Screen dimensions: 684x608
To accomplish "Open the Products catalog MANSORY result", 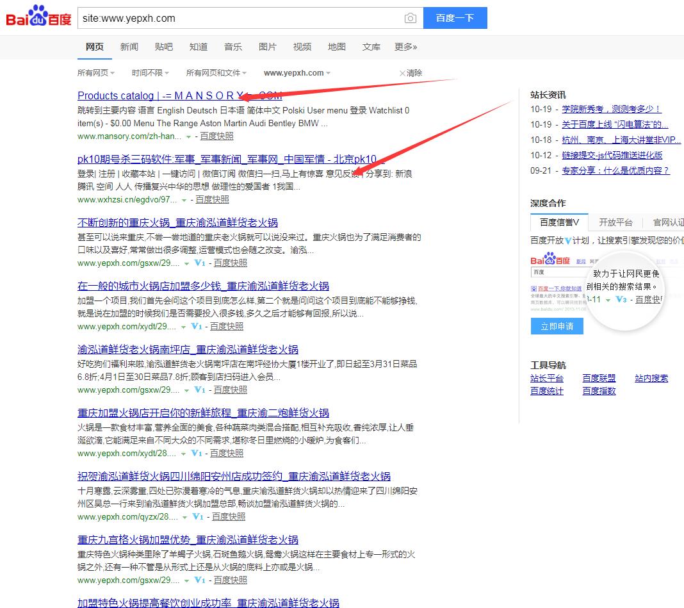I will point(180,95).
